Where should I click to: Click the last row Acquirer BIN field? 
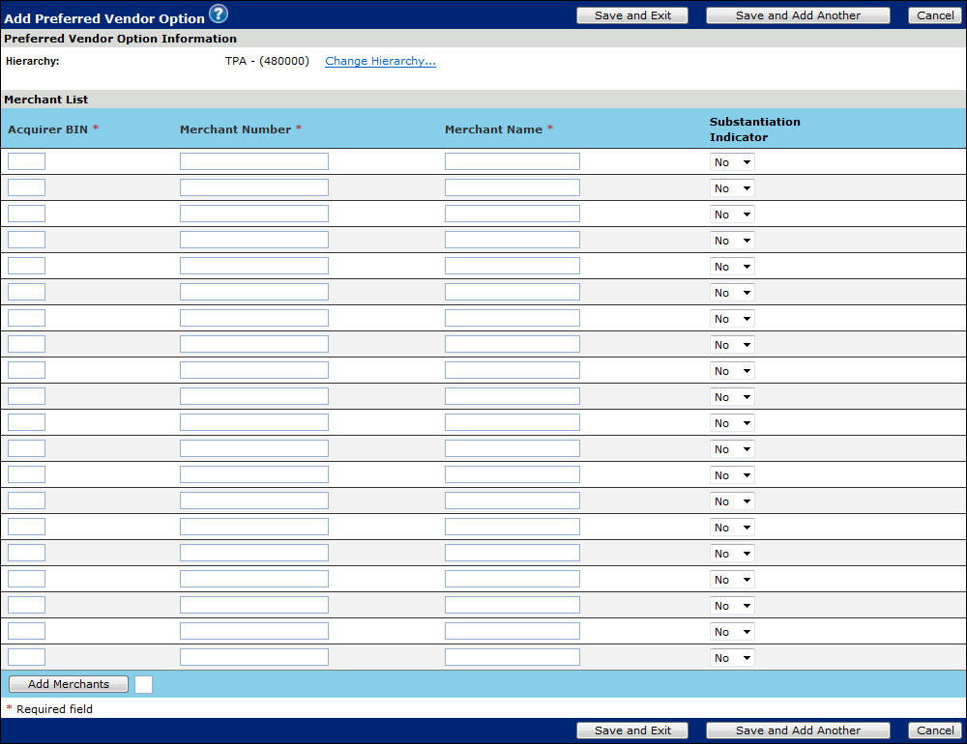click(x=26, y=657)
